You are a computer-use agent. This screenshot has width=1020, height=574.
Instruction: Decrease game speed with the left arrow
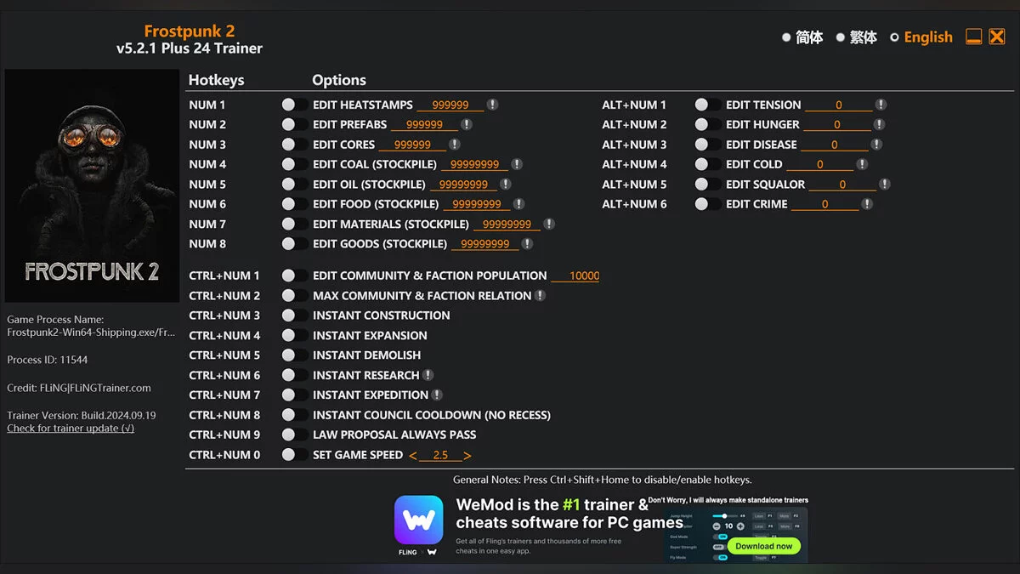(413, 456)
